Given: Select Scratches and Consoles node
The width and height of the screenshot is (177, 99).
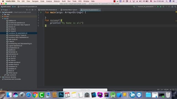Looking at the screenshot, I should click(12, 79).
